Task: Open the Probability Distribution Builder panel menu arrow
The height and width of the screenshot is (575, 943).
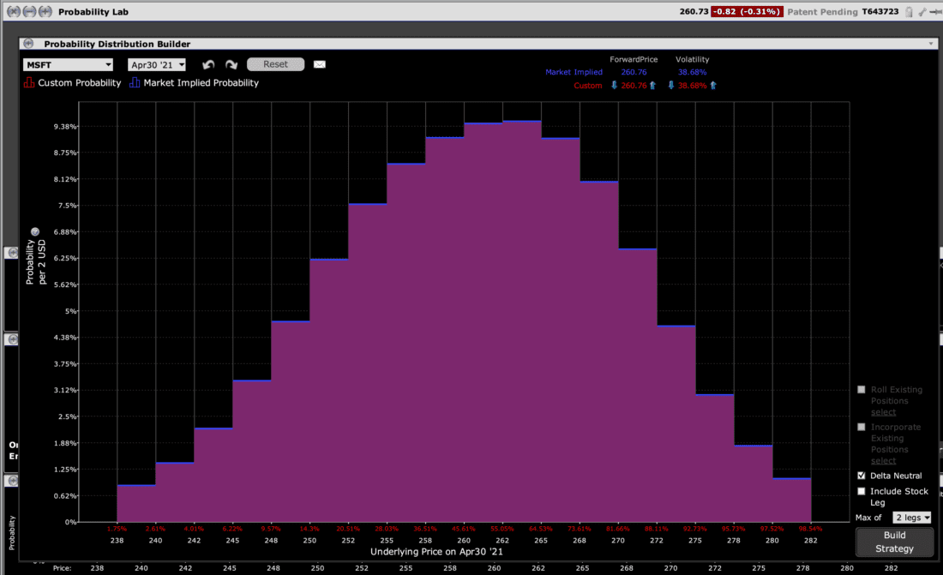Action: pyautogui.click(x=931, y=44)
